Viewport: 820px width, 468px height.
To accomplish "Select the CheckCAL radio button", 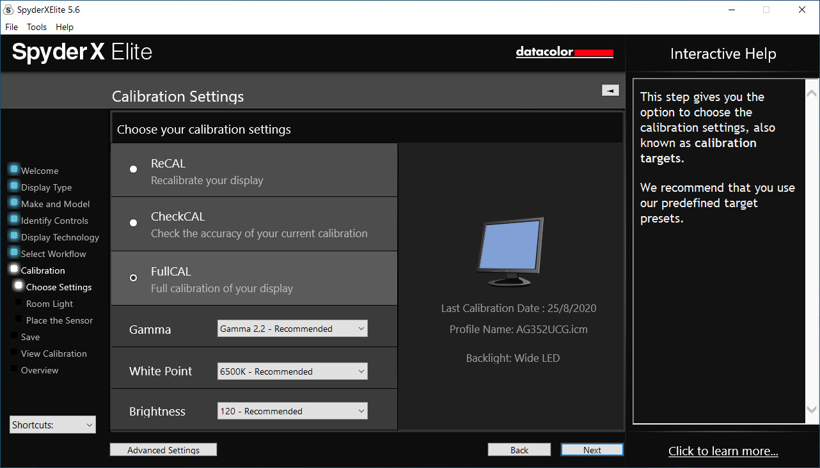I will pos(133,223).
